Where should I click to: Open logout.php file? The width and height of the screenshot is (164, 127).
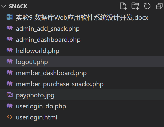[x=82, y=62]
